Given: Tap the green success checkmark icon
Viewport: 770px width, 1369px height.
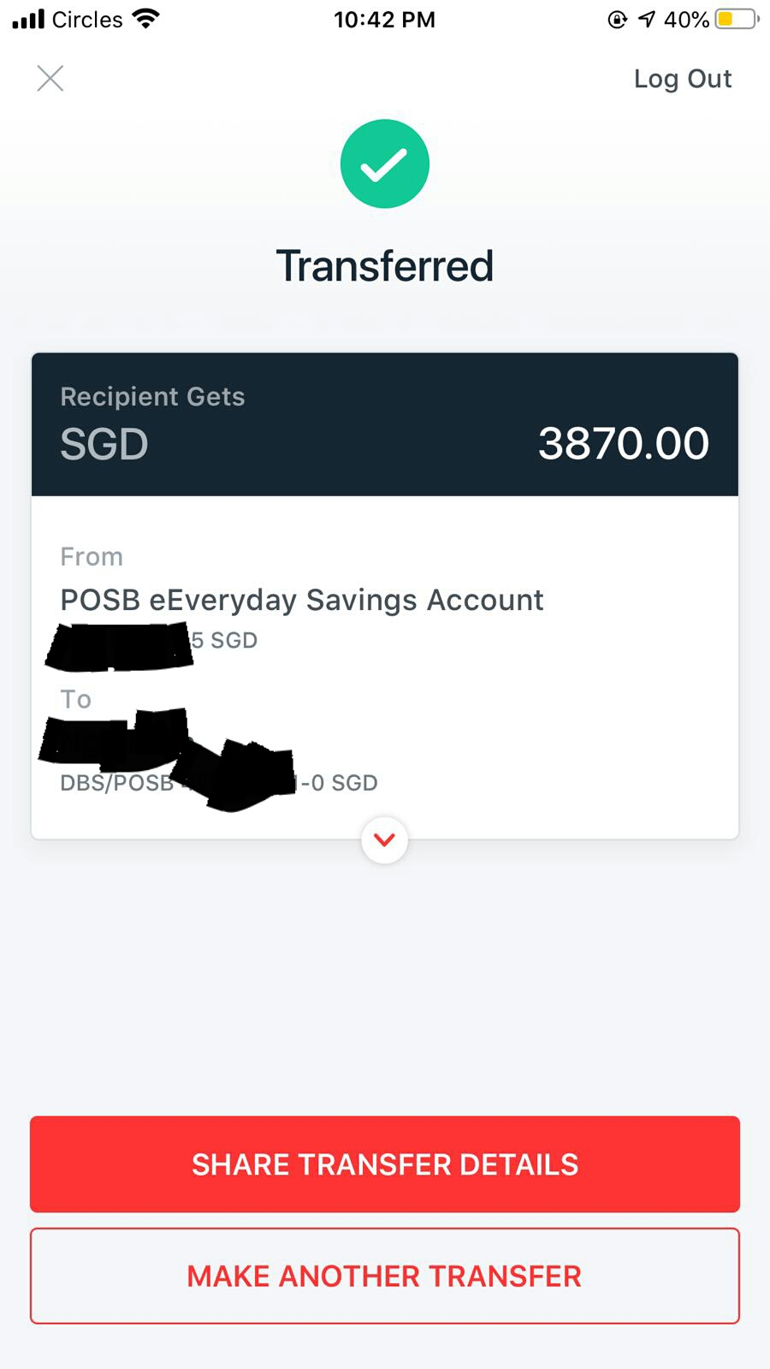Looking at the screenshot, I should (x=385, y=163).
